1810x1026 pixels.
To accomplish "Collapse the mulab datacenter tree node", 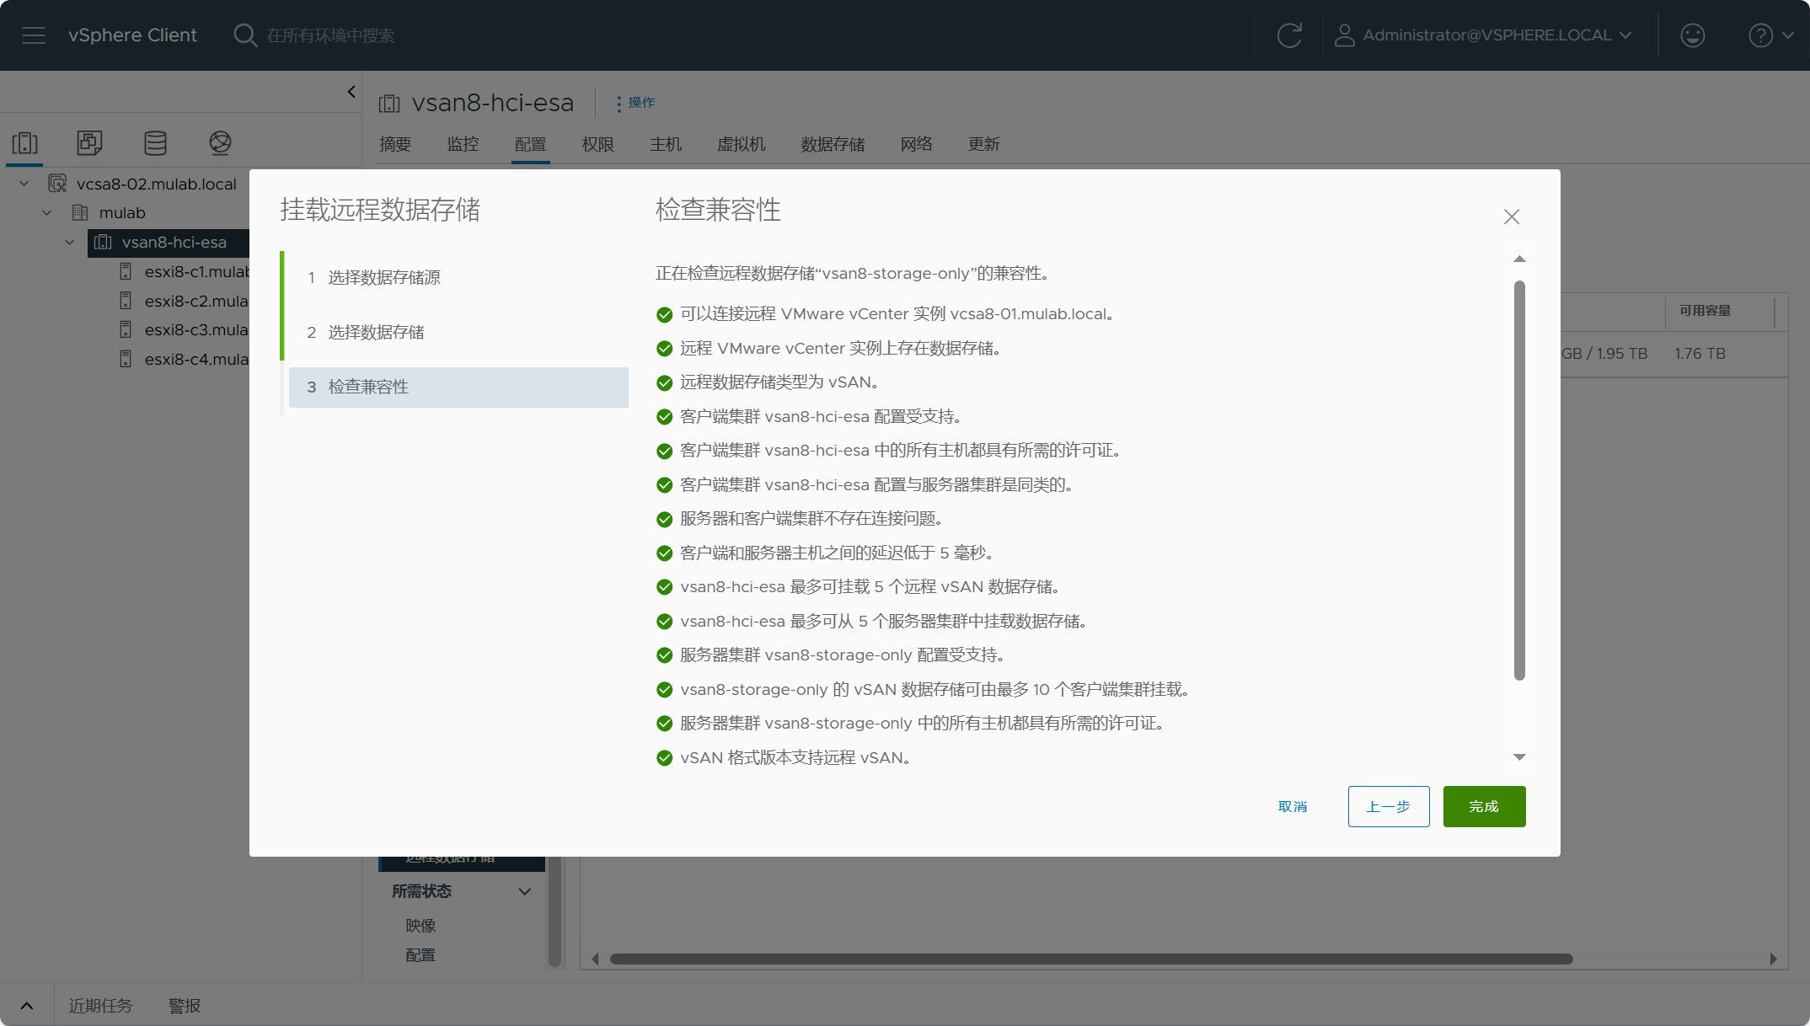I will tap(47, 213).
